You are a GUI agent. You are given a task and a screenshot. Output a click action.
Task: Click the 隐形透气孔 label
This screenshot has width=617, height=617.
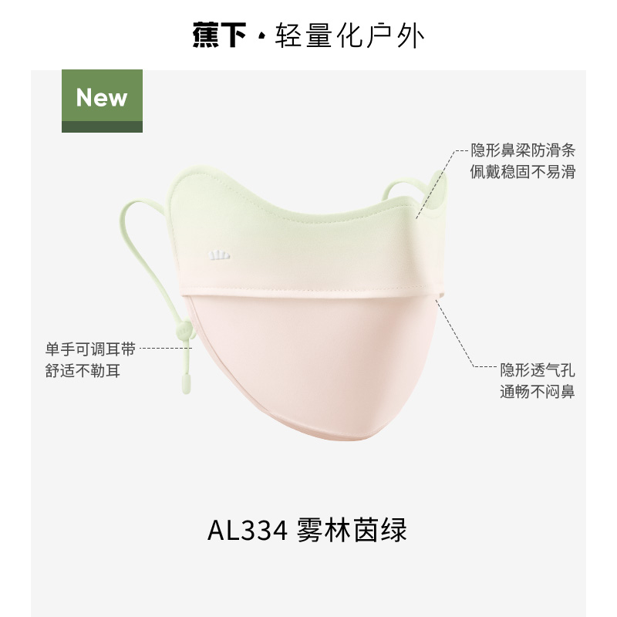click(538, 370)
